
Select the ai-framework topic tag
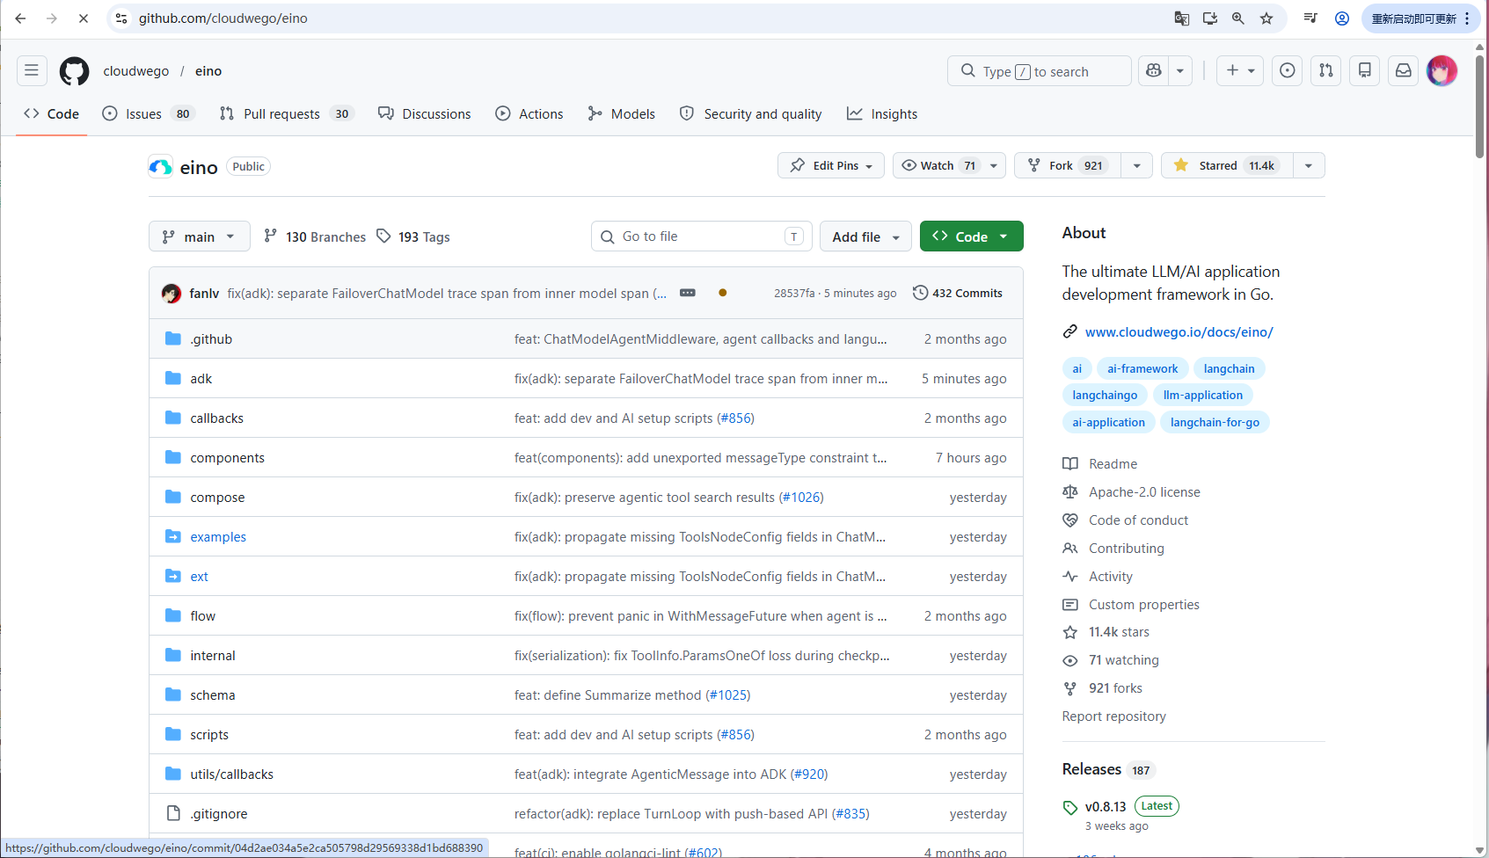pyautogui.click(x=1142, y=368)
